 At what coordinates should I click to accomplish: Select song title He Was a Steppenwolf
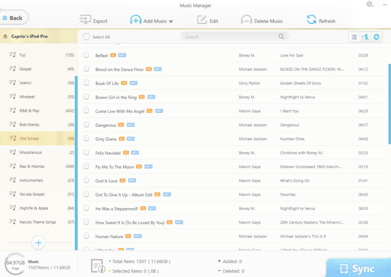point(116,209)
